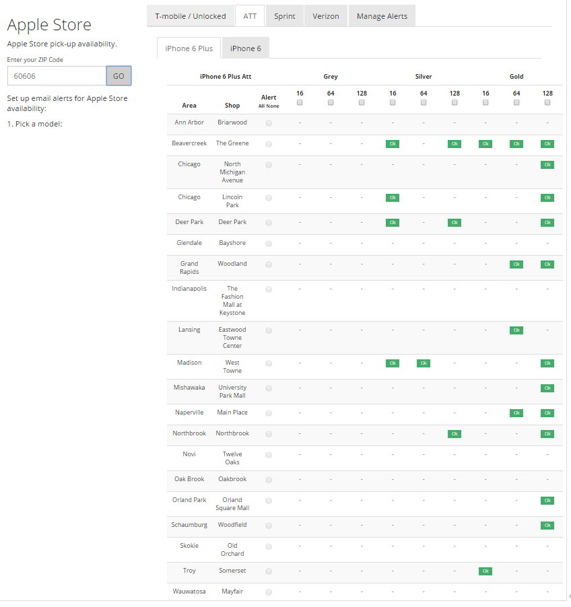The width and height of the screenshot is (571, 607).
Task: Click Ok badge for Lincoln Park Silver 16
Action: (x=393, y=198)
